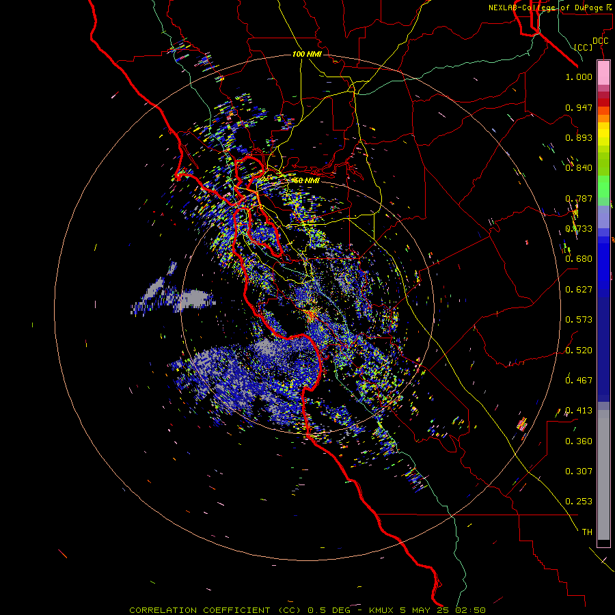
Task: Click the 0.360 scale value
Action: (x=579, y=441)
